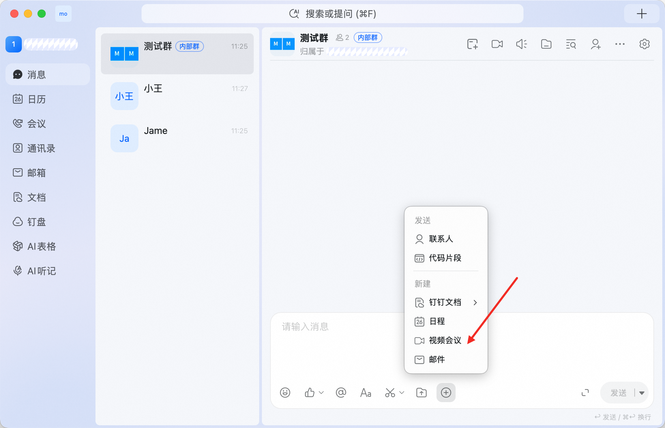This screenshot has width=665, height=428.
Task: Click the mo button in the title bar
Action: coord(63,14)
